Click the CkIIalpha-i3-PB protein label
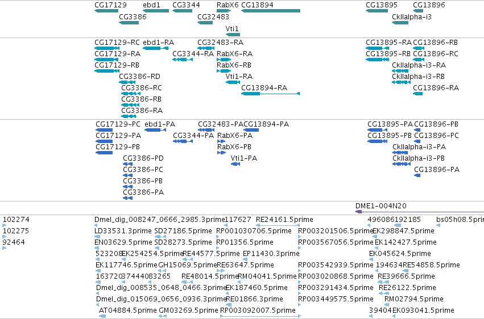This screenshot has height=319, width=484. click(419, 158)
